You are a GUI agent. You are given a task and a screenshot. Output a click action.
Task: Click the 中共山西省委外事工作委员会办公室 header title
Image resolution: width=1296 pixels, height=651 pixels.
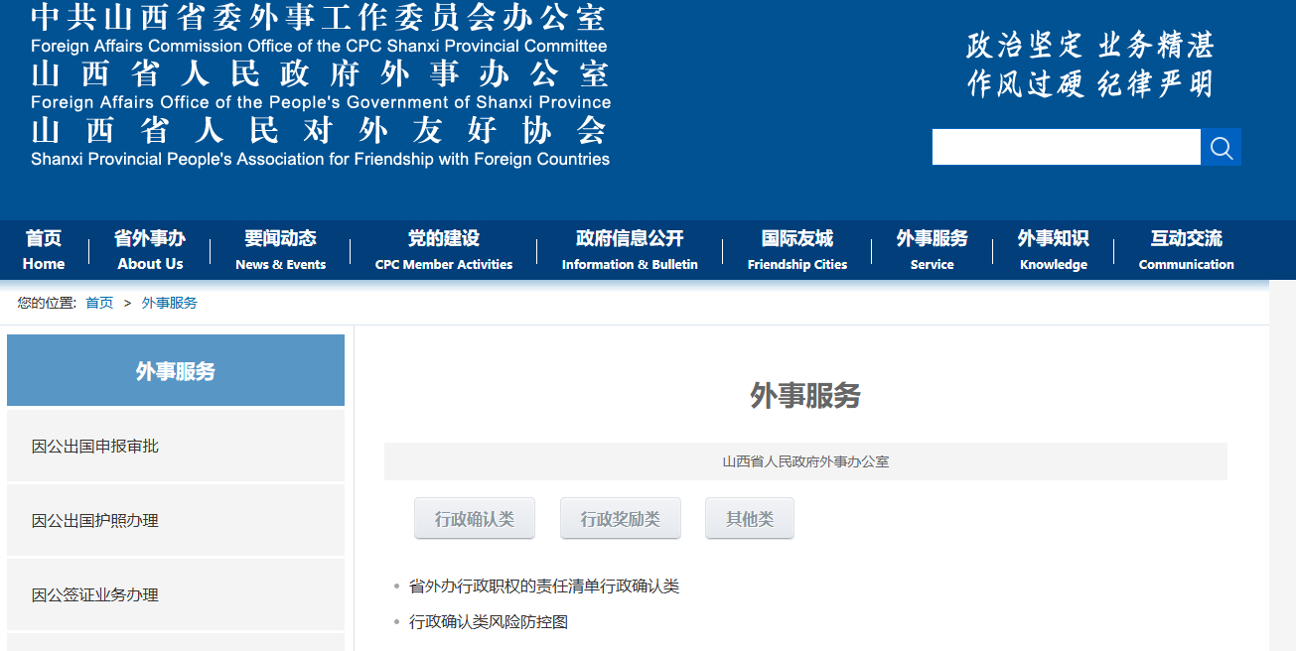coord(318,18)
